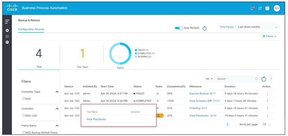Viewport: 288px width, 136px height.
Task: Select the User Tasks summary tile
Action: pos(82,56)
